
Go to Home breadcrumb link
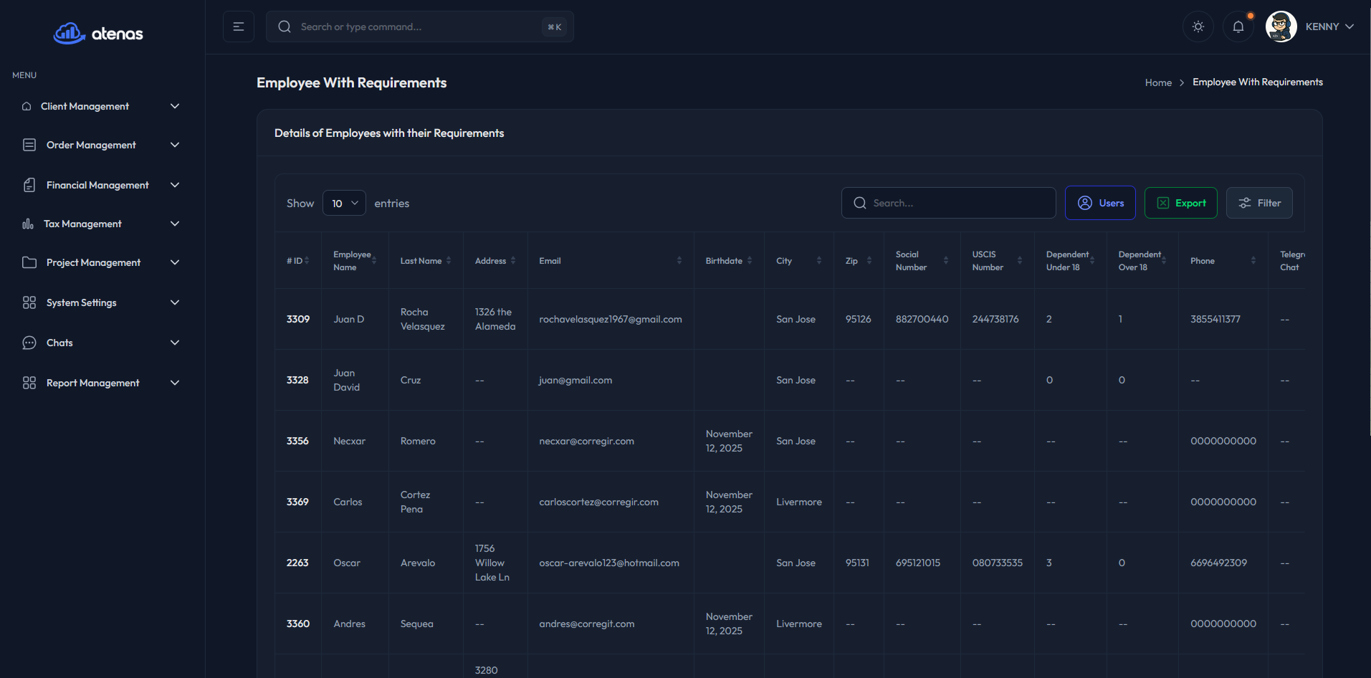pyautogui.click(x=1157, y=82)
